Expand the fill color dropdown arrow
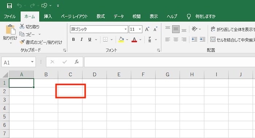Viewport: 255px width, 138px height. 127,40
